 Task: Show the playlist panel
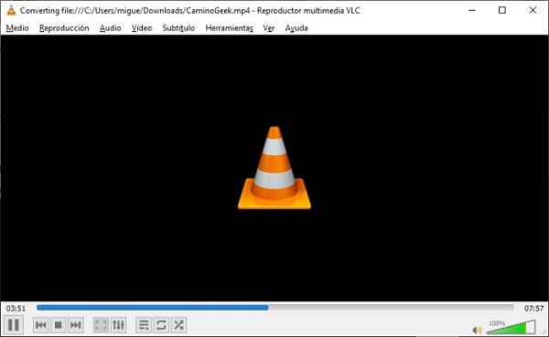pyautogui.click(x=144, y=325)
